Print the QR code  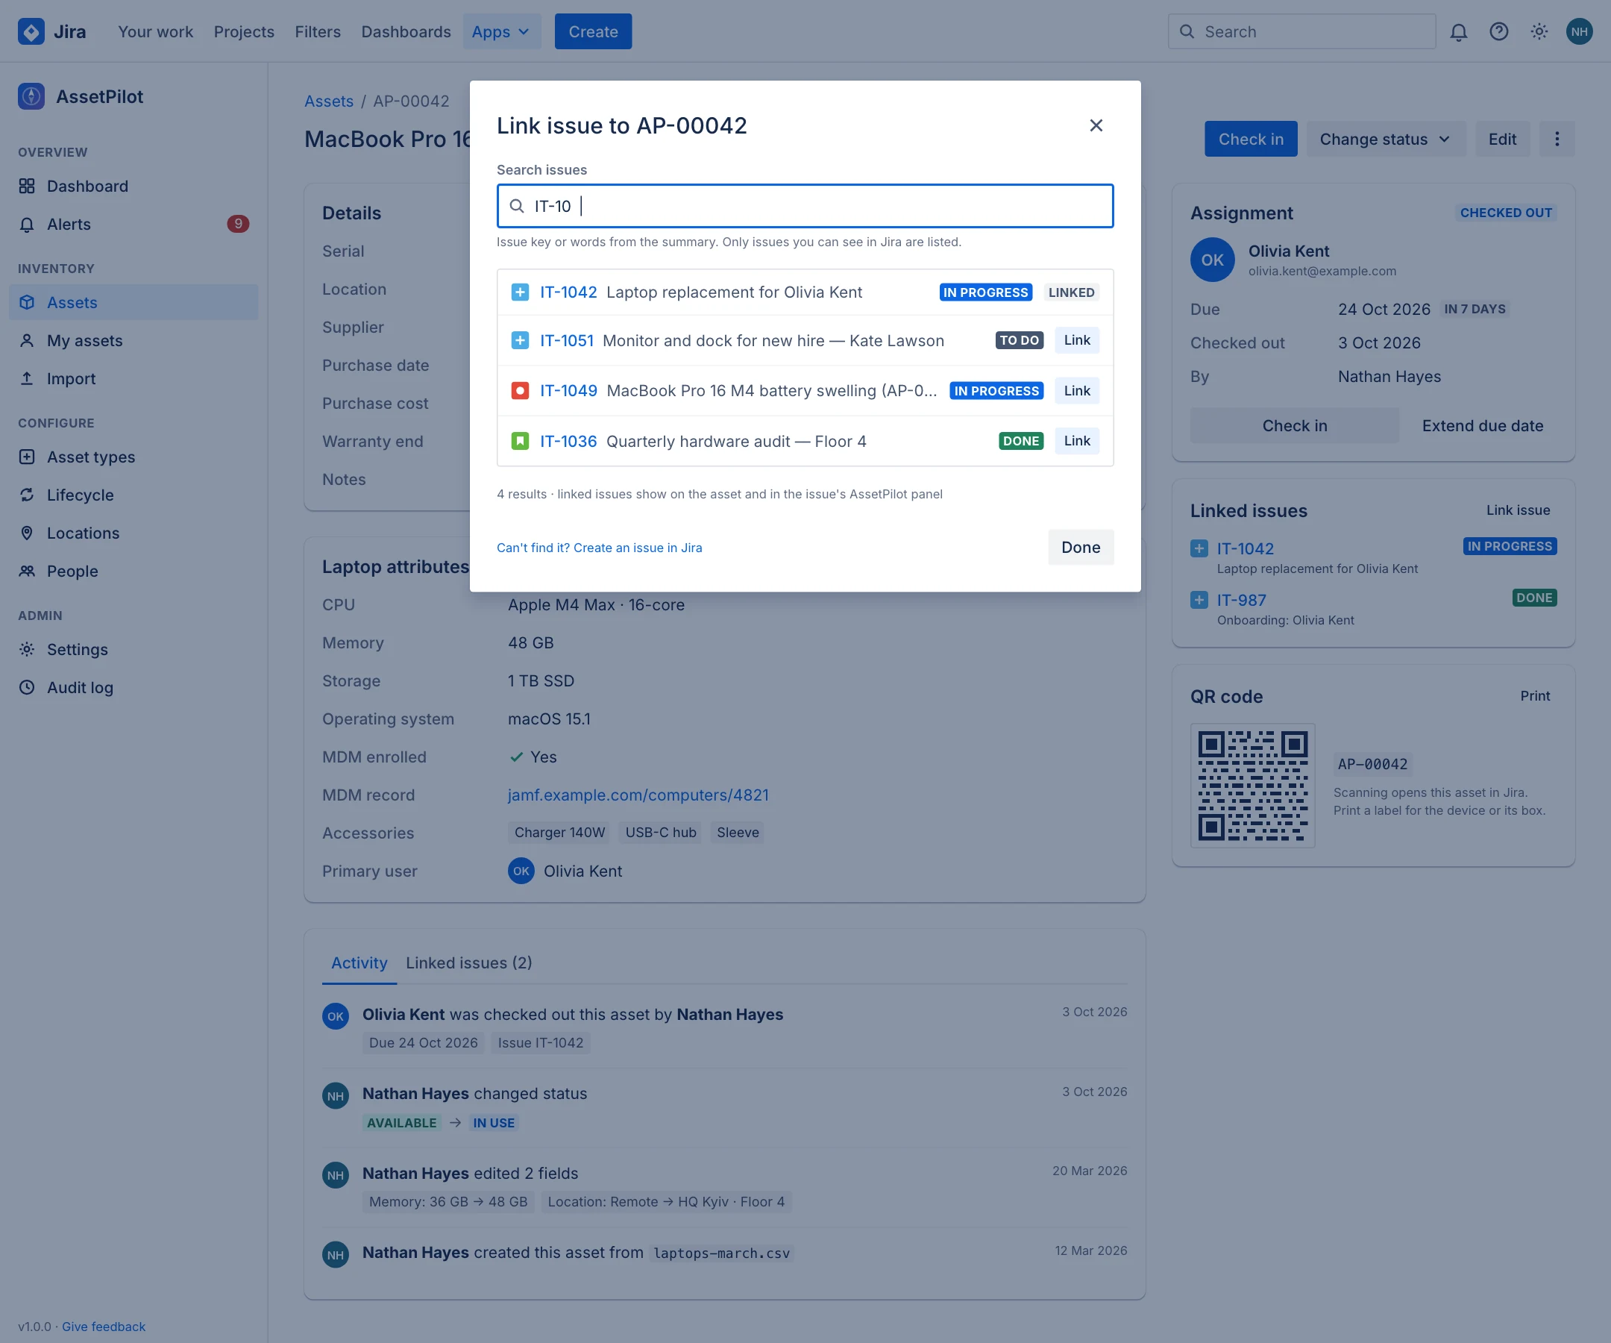1535,696
